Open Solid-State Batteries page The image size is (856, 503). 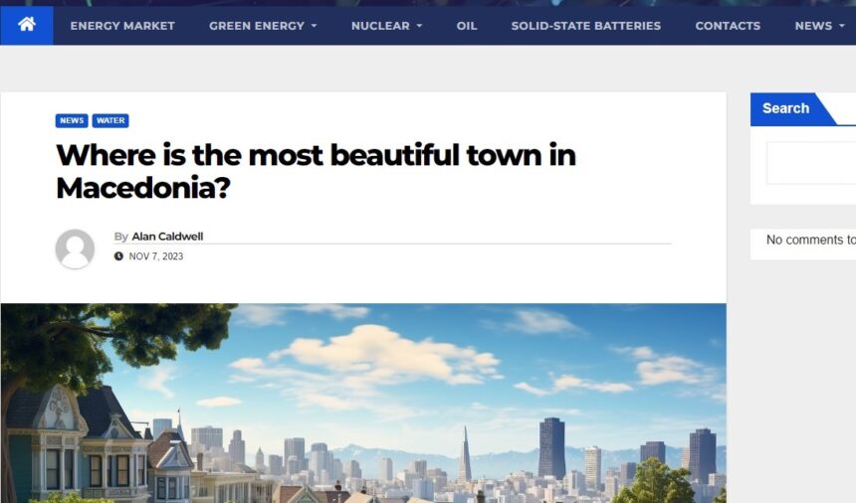pos(585,26)
